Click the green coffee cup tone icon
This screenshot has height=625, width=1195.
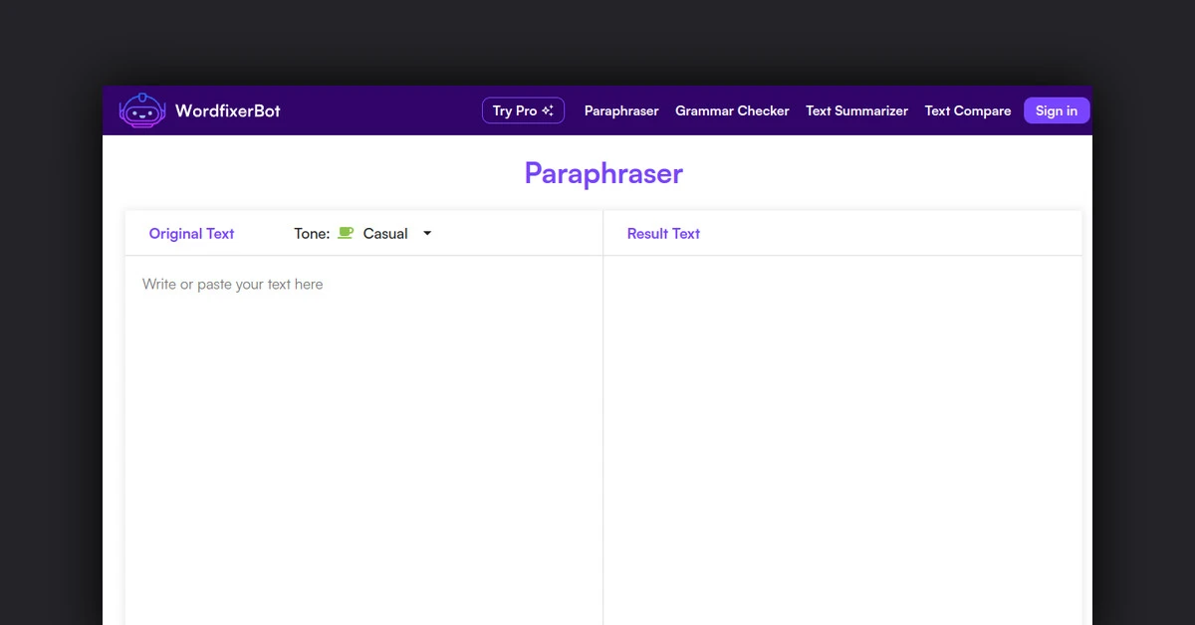[x=346, y=233]
